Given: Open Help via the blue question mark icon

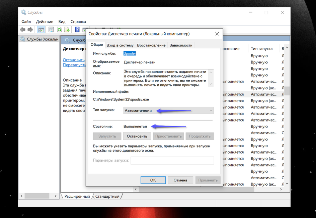Looking at the screenshot, I should tap(77, 29).
